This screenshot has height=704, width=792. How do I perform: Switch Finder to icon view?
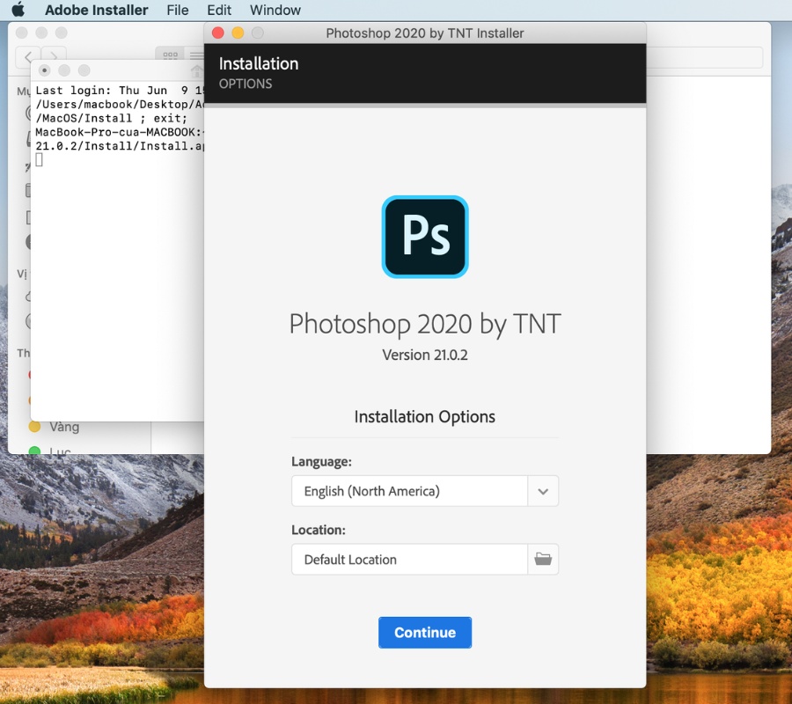click(x=170, y=55)
